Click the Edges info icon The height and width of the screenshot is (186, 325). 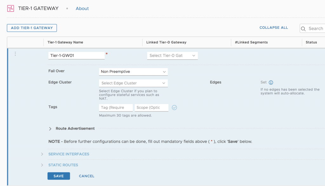pyautogui.click(x=271, y=83)
